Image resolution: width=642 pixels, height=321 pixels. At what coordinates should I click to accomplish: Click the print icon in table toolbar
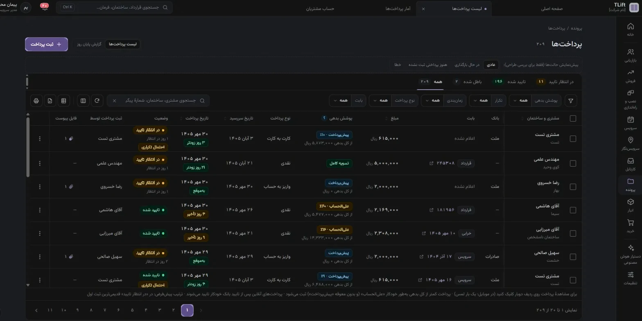coord(36,101)
